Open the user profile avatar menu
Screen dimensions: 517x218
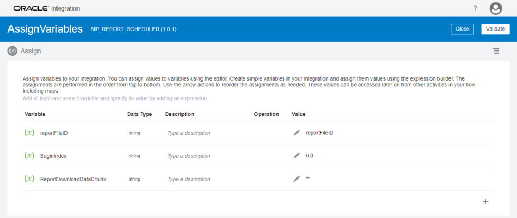pos(495,8)
